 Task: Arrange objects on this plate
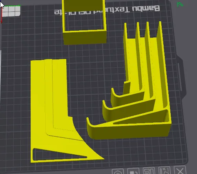[x=149, y=170]
